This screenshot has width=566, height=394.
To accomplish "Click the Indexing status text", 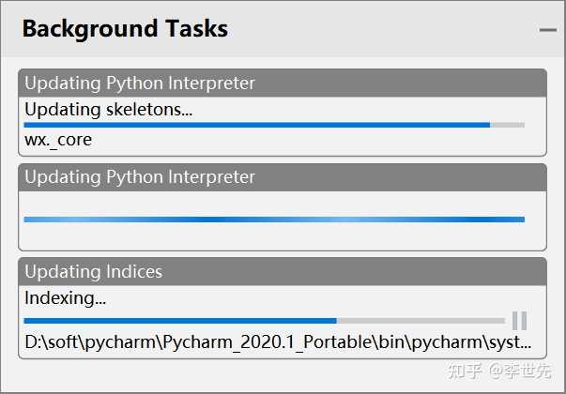I will click(66, 298).
